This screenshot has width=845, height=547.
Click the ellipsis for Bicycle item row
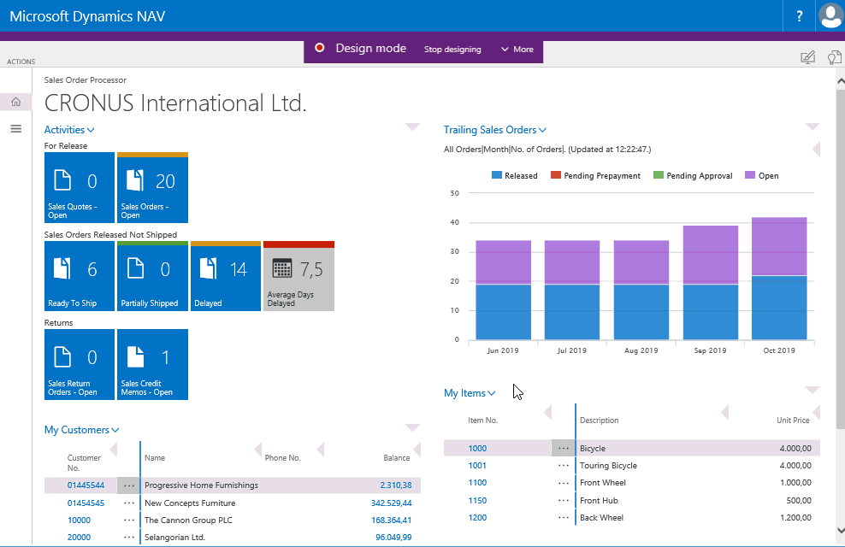[563, 448]
